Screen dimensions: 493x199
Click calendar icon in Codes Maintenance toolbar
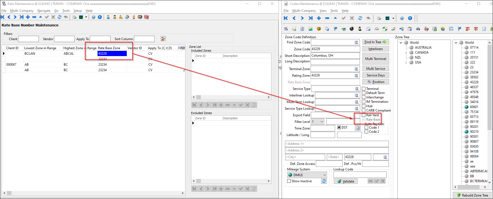[410, 29]
